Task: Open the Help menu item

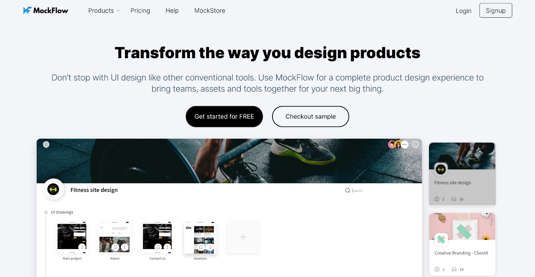Action: [x=172, y=11]
